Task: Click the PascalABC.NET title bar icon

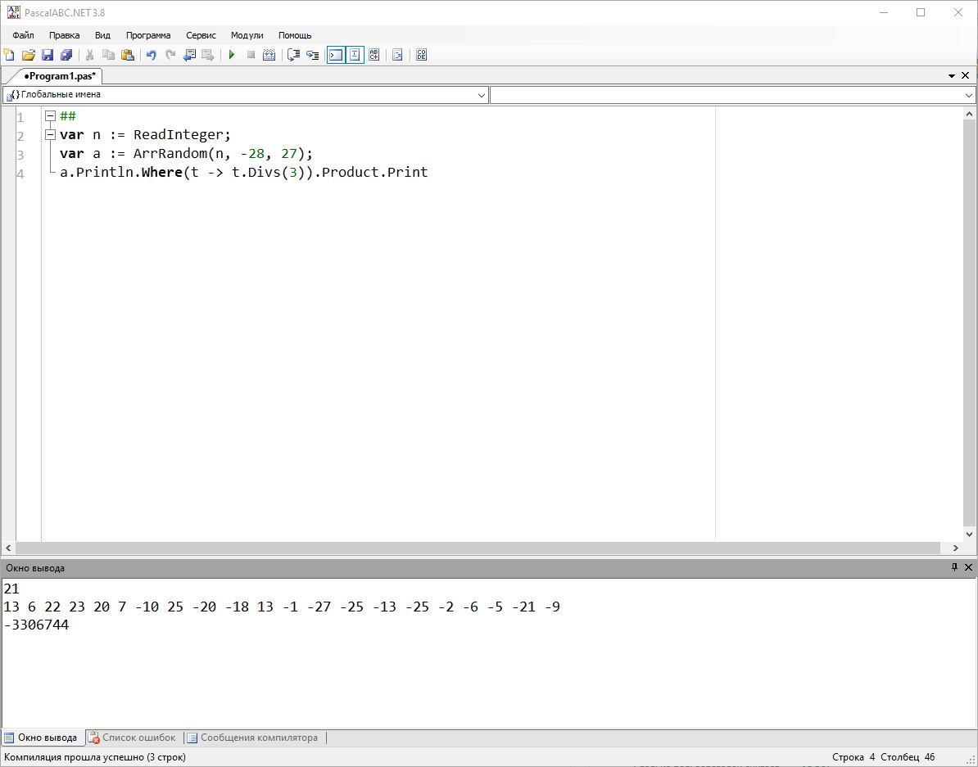Action: click(x=13, y=12)
